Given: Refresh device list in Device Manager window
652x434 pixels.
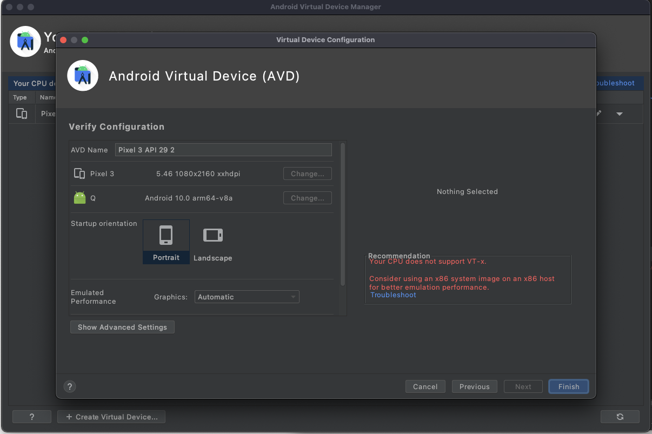Looking at the screenshot, I should pyautogui.click(x=620, y=417).
